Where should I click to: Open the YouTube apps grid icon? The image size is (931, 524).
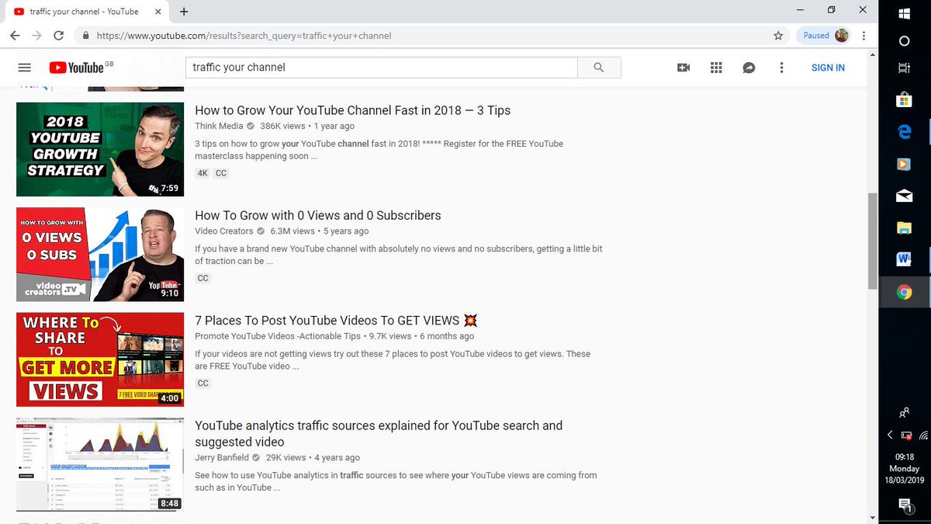[x=716, y=68]
